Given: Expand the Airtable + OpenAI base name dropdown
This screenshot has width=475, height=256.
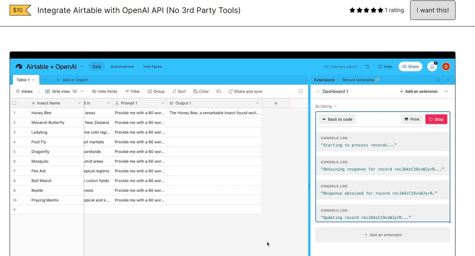Looking at the screenshot, I should click(x=82, y=67).
